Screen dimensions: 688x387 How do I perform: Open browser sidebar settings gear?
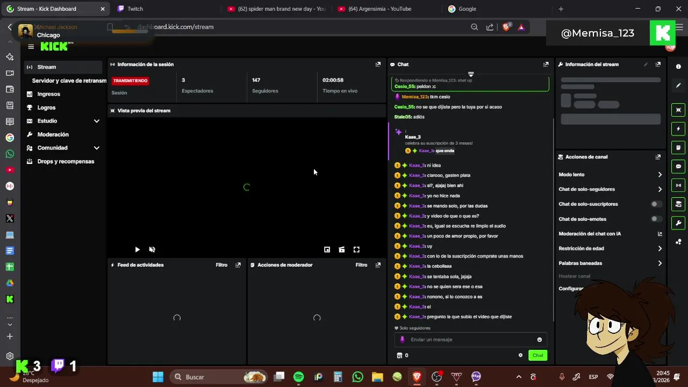point(10,356)
